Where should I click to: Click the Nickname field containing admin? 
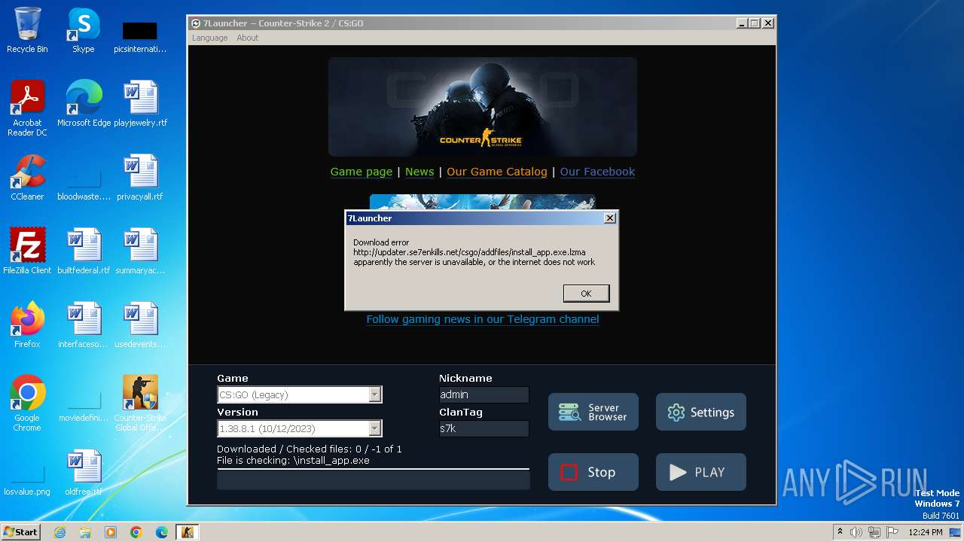pos(484,394)
